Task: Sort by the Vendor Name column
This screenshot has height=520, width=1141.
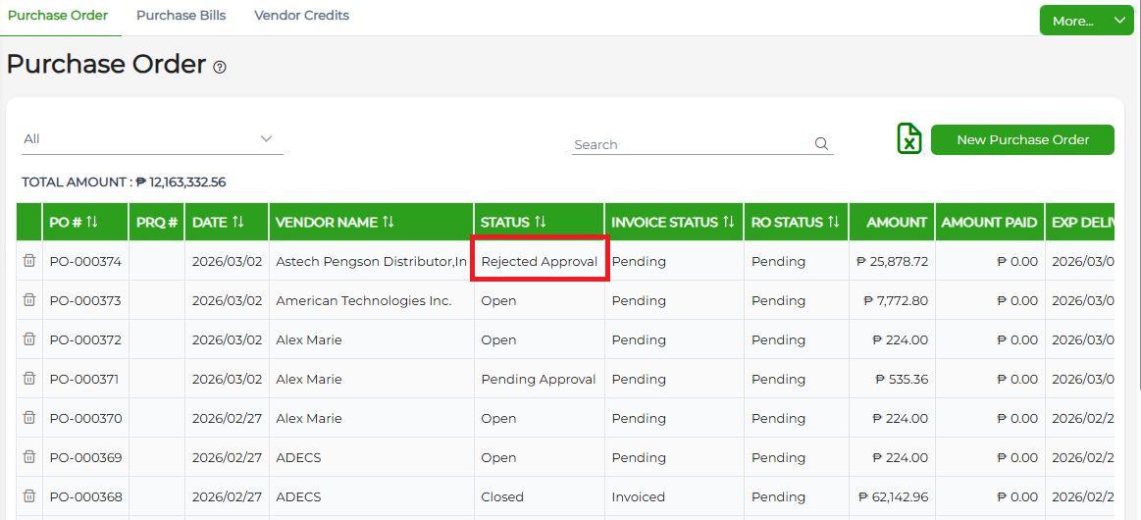Action: click(388, 222)
